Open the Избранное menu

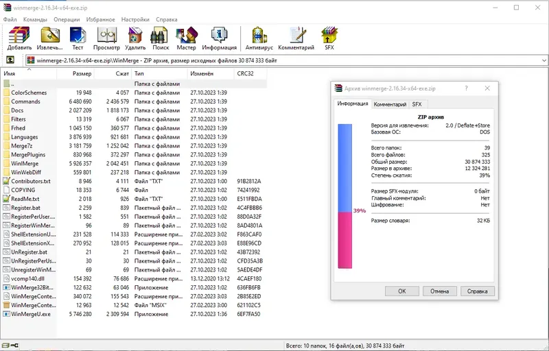(100, 20)
